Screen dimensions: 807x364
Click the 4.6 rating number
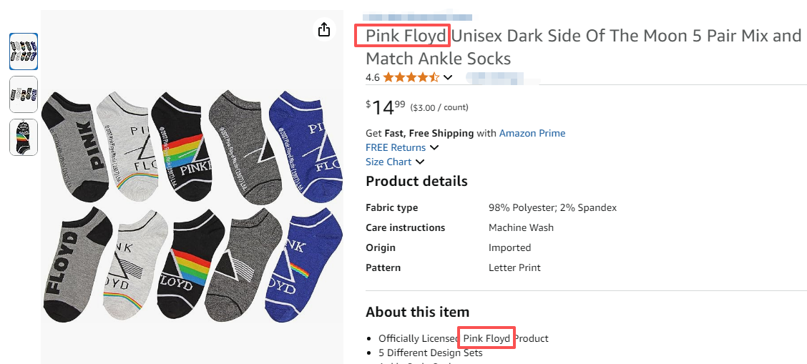(373, 77)
